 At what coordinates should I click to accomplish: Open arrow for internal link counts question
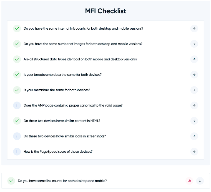click(x=194, y=28)
